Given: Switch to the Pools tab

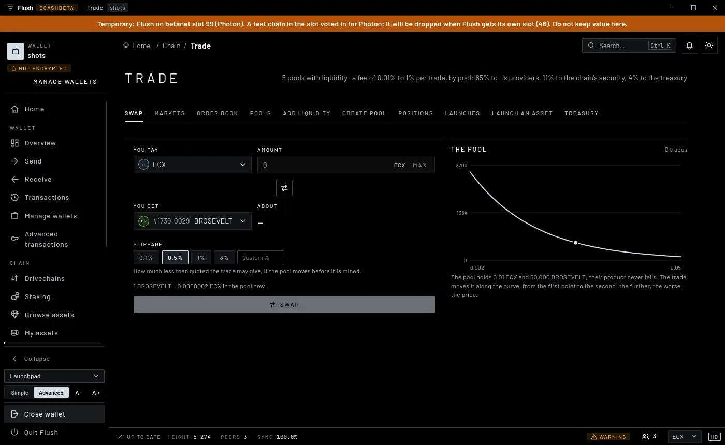Looking at the screenshot, I should click(x=260, y=113).
